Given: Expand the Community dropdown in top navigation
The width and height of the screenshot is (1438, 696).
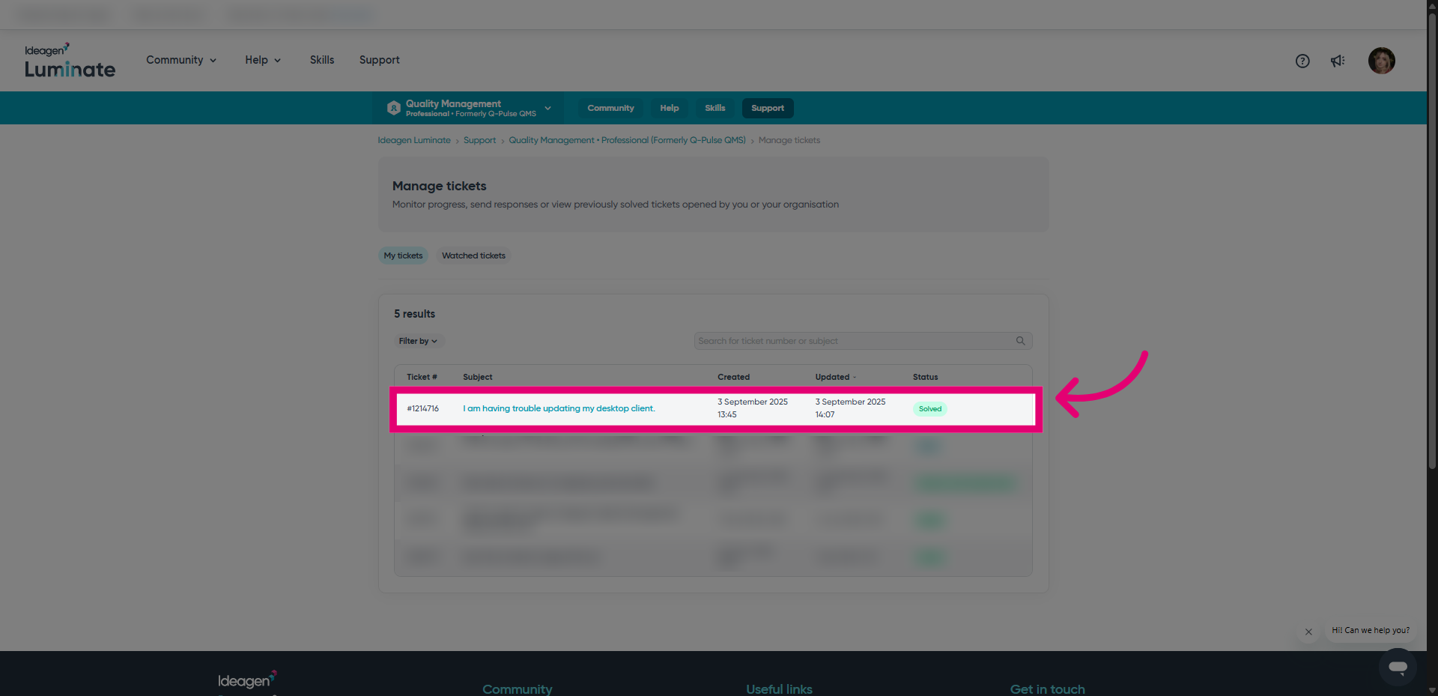Looking at the screenshot, I should coord(181,60).
